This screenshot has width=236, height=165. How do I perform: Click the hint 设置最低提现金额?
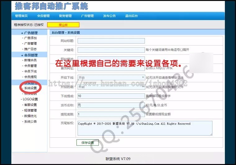click(158, 114)
